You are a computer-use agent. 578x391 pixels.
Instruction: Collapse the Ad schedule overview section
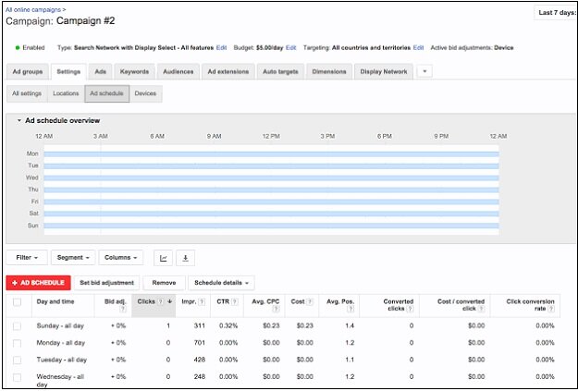tap(19, 120)
